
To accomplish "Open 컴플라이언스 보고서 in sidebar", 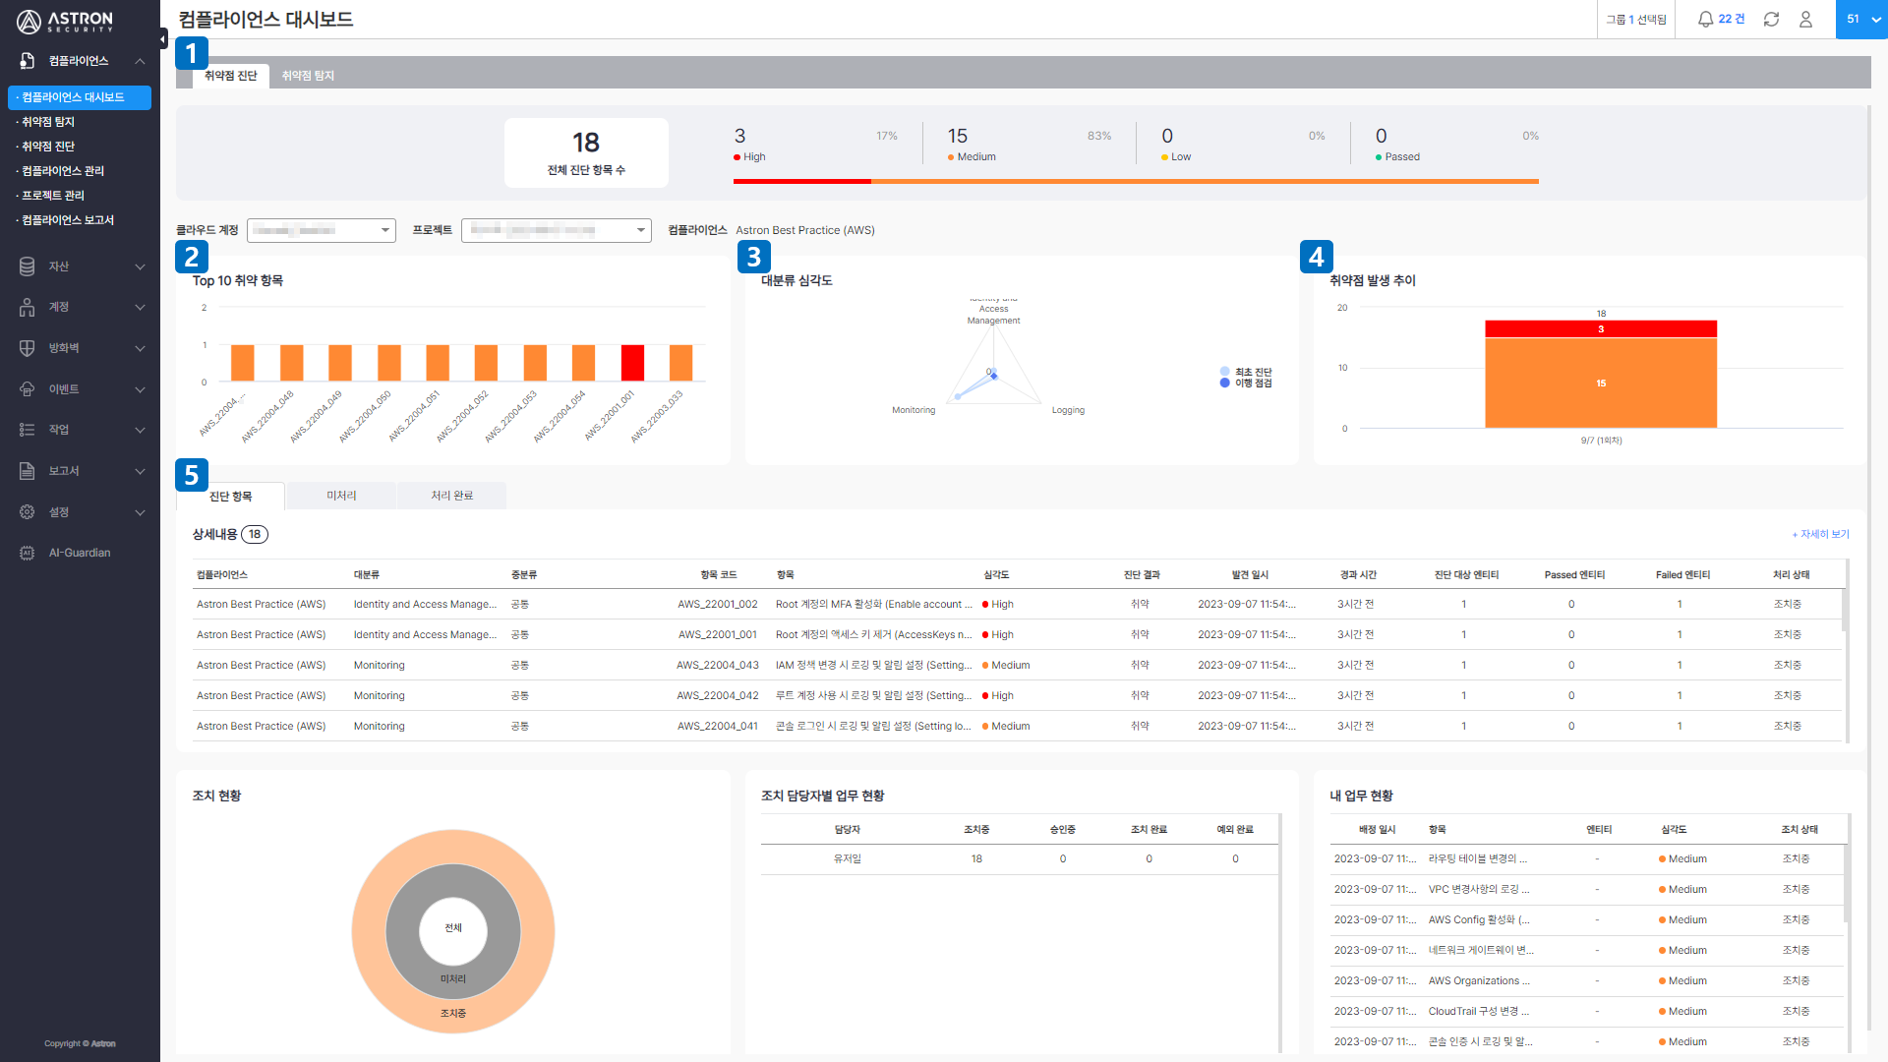I will tap(68, 220).
